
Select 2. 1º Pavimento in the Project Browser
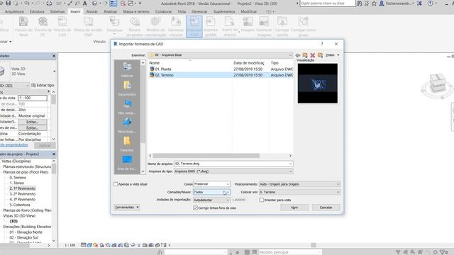pyautogui.click(x=22, y=188)
